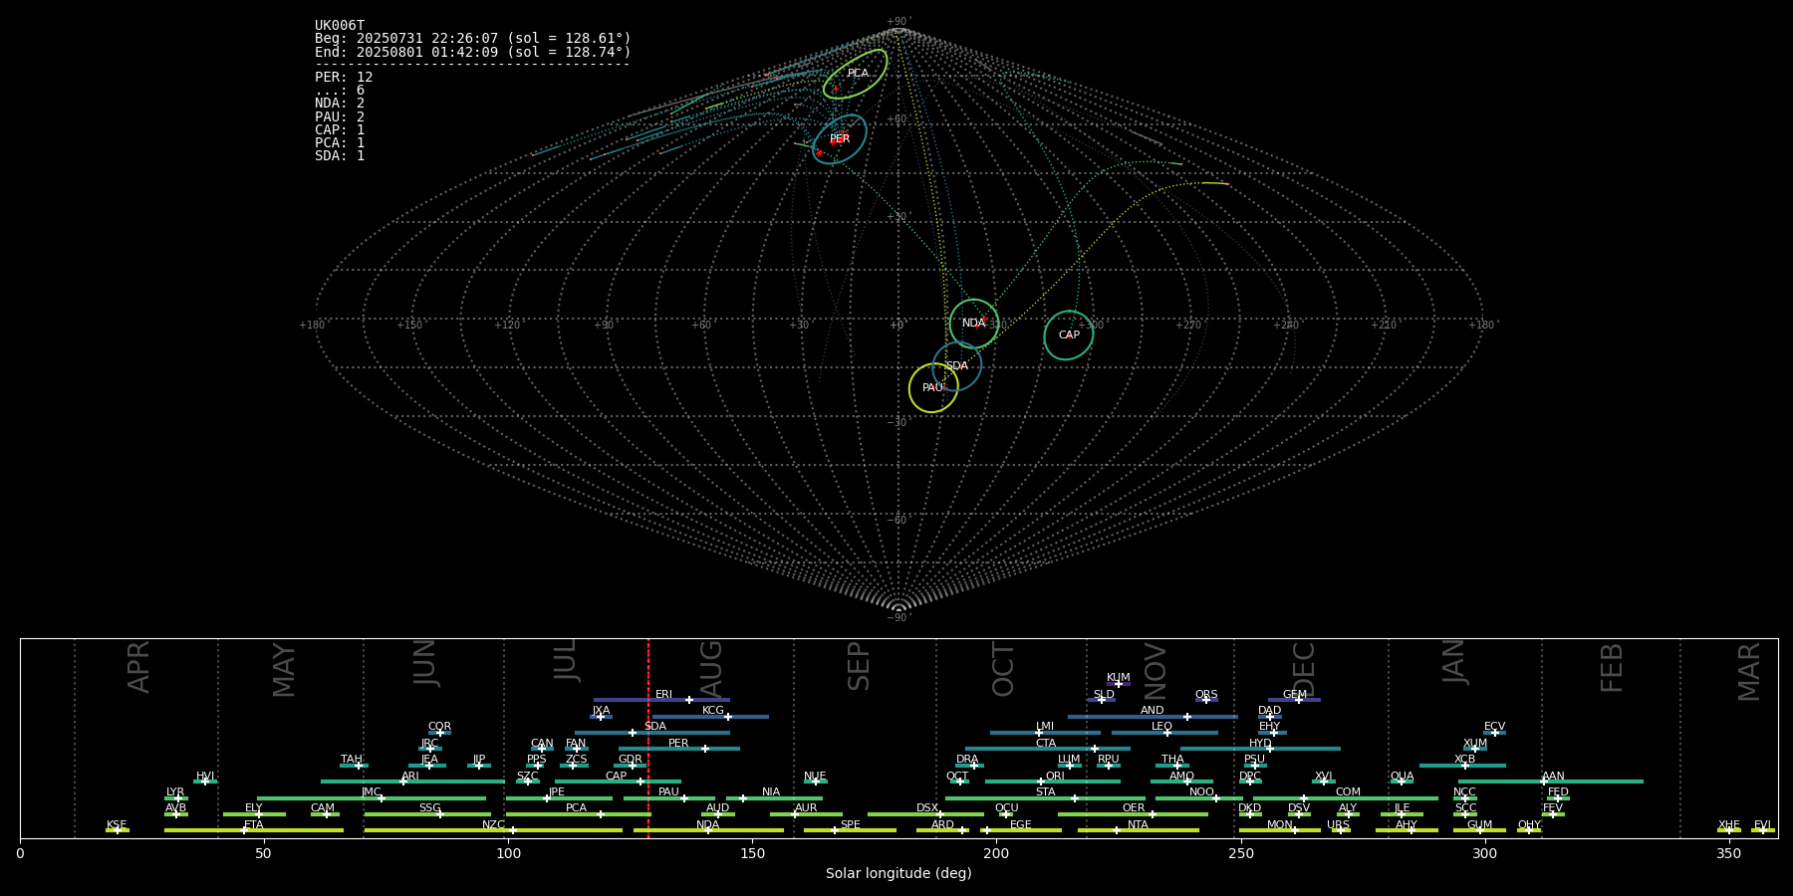
Task: Click the JUL month label in timeline
Action: (566, 660)
